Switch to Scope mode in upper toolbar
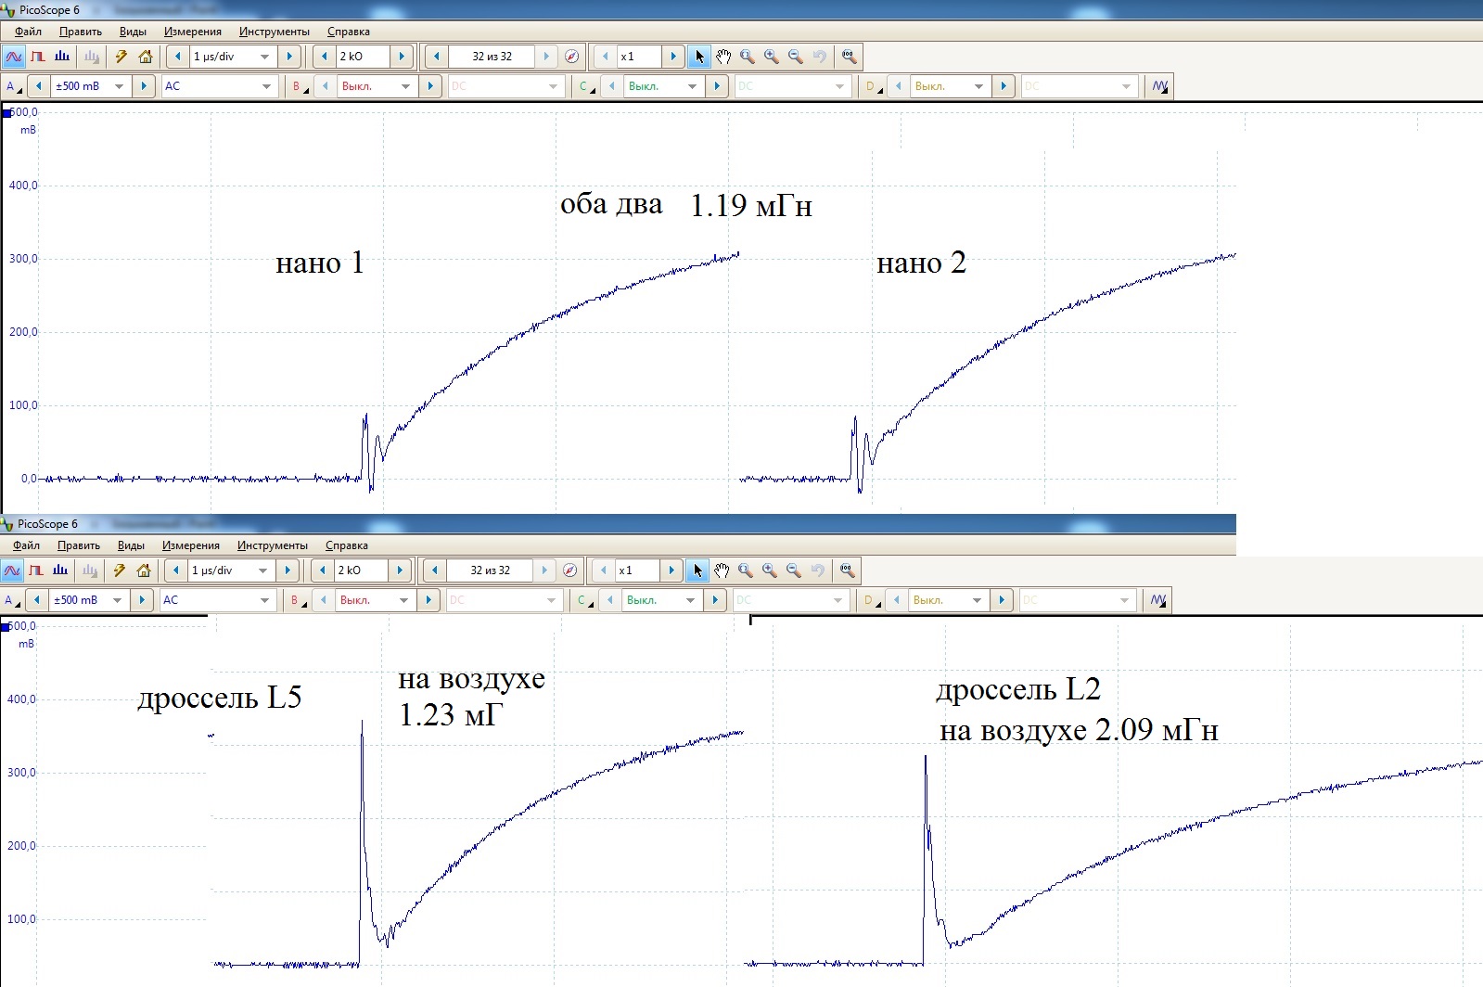Viewport: 1483px width, 987px height. click(13, 57)
